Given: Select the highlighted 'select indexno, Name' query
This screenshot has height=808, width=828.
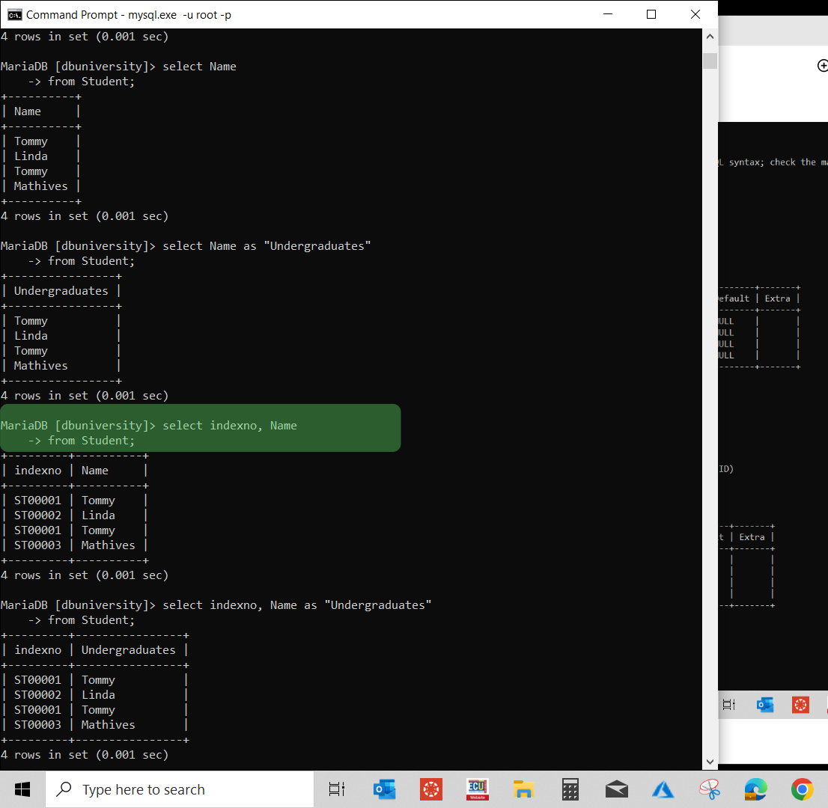Looking at the screenshot, I should [201, 427].
